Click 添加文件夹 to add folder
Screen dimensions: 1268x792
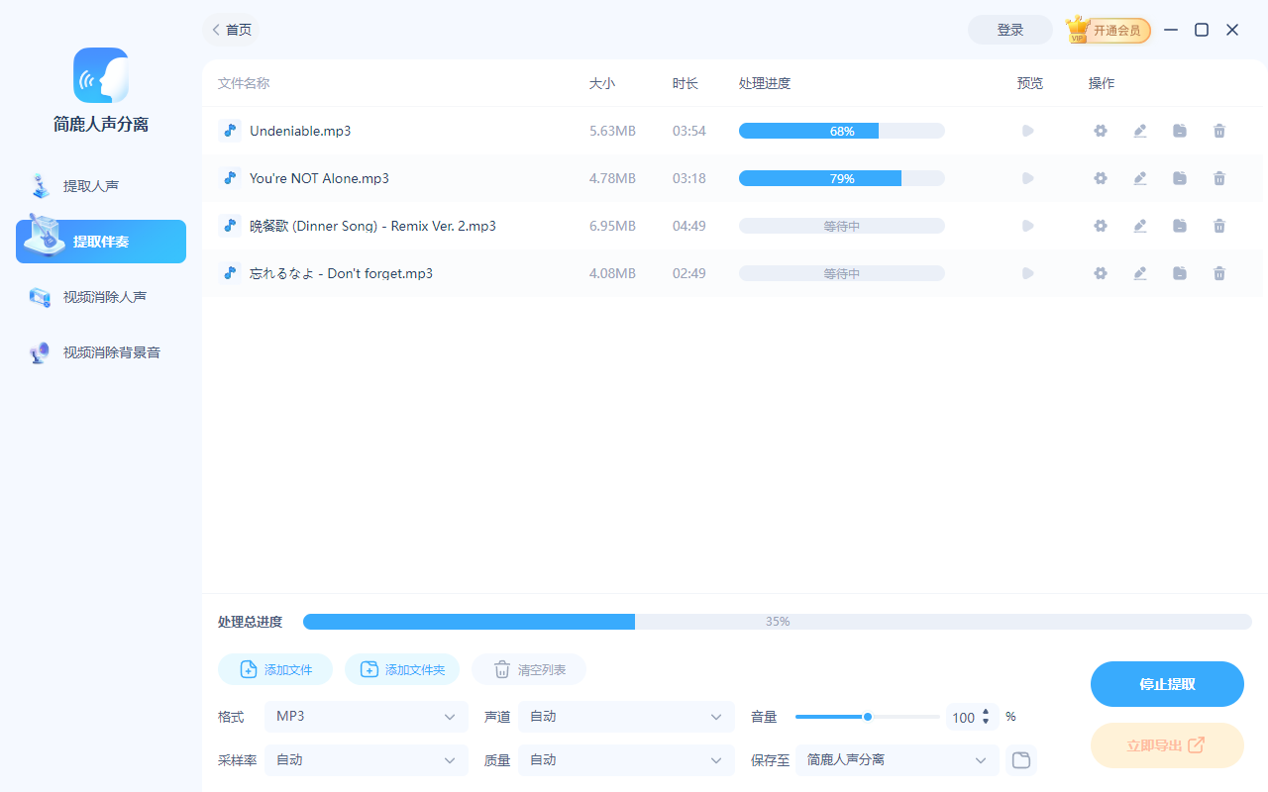(x=402, y=670)
